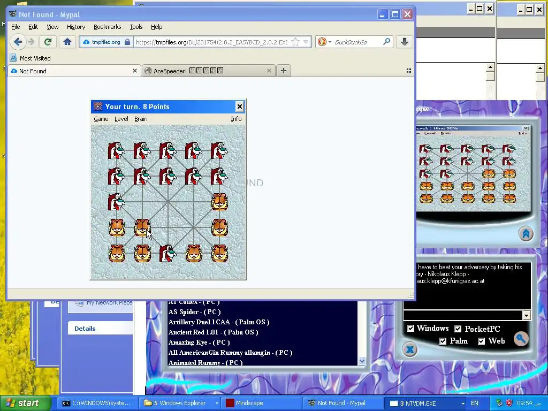Viewport: 548px width, 411px height.
Task: Toggle the Windows checkbox
Action: 411,328
